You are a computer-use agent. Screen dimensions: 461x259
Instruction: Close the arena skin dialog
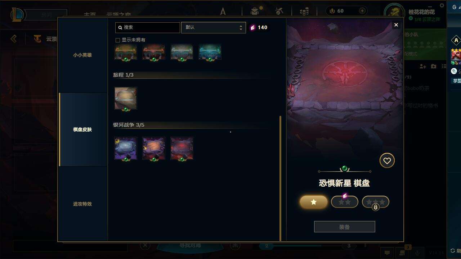click(x=396, y=25)
